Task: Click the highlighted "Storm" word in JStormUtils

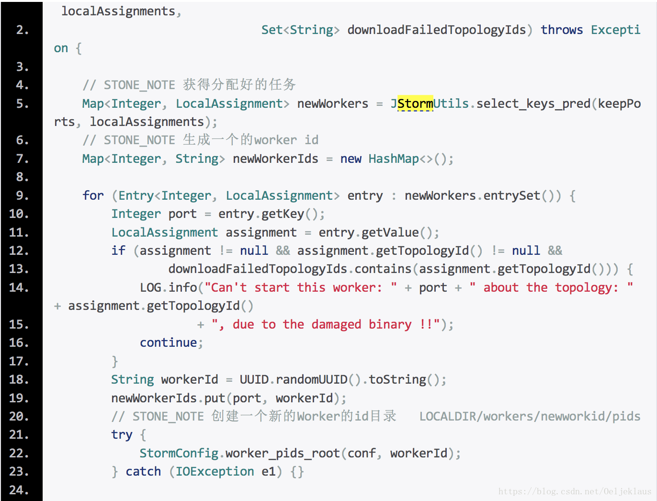Action: tap(415, 103)
